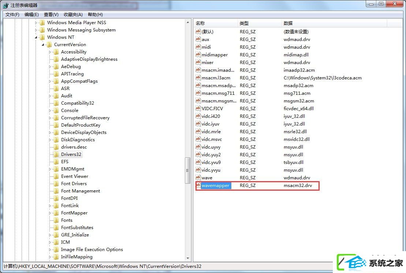Open the 文件(F) menu
Viewport: 406px width, 273px height.
(12, 15)
